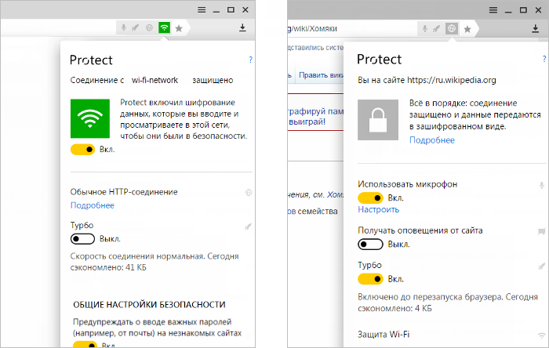This screenshot has width=549, height=348.
Task: Click the green Wi-Fi protection icon in left address bar
Action: click(x=164, y=27)
